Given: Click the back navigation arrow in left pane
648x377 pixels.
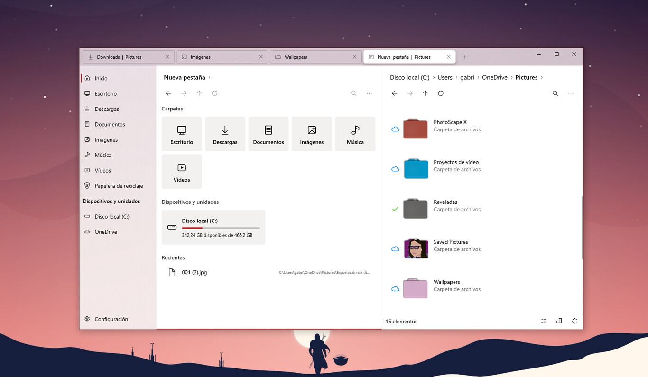Looking at the screenshot, I should [168, 93].
